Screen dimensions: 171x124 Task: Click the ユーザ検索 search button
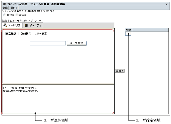[x=76, y=43]
